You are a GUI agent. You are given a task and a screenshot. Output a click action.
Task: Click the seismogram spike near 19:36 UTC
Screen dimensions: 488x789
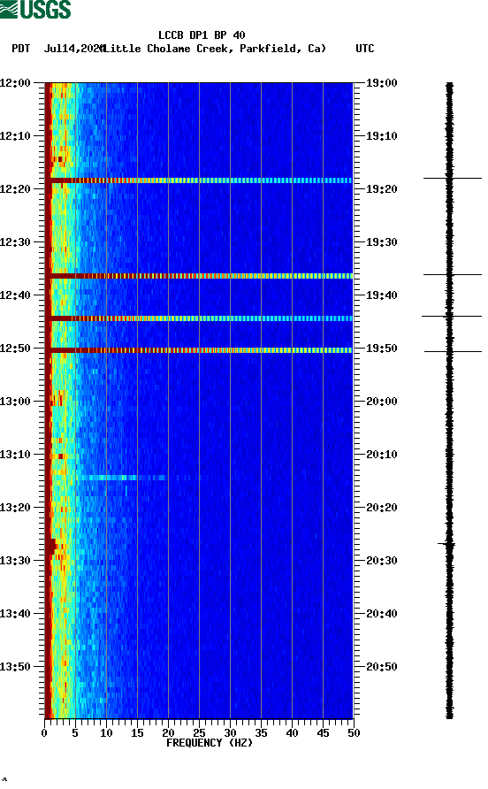click(x=453, y=275)
